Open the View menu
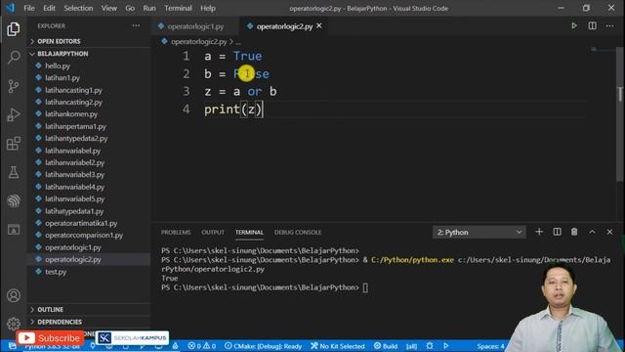The height and width of the screenshot is (352, 625). tap(108, 8)
